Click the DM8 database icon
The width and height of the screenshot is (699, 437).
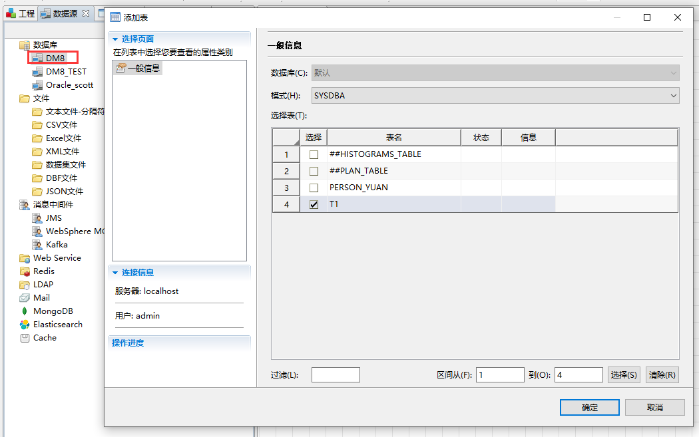click(37, 59)
